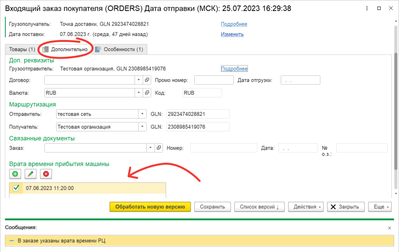Switch to the Особенности (1) tab
Screen dimensions: 399x252
point(120,49)
